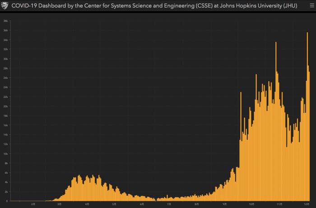Click the '6k' y-axis label
The width and height of the screenshot is (316, 208).
[6, 173]
